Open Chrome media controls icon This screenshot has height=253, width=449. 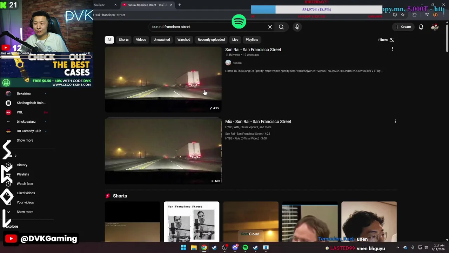[x=427, y=15]
